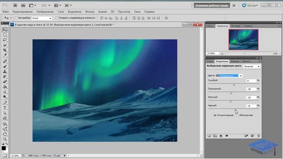
Task: Launch Adobe Bridge from application bar
Action: 15,5
